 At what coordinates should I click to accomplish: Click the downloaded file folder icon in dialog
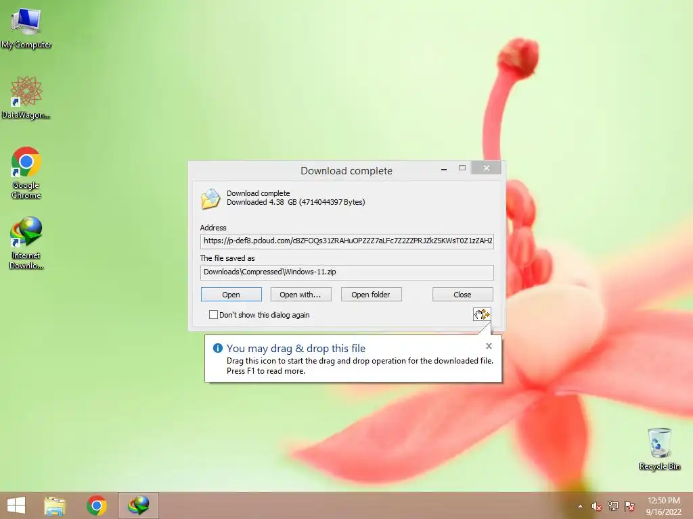(x=211, y=199)
